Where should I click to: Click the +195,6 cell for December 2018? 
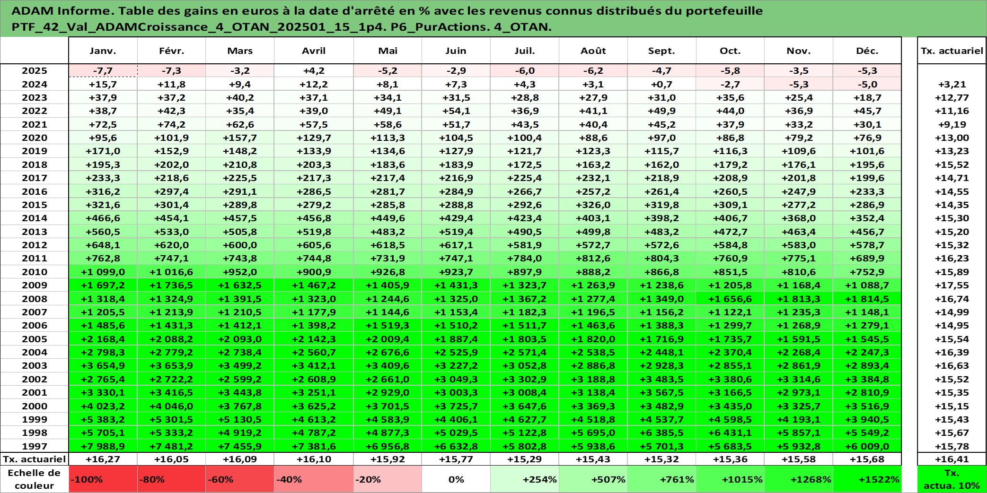(867, 164)
